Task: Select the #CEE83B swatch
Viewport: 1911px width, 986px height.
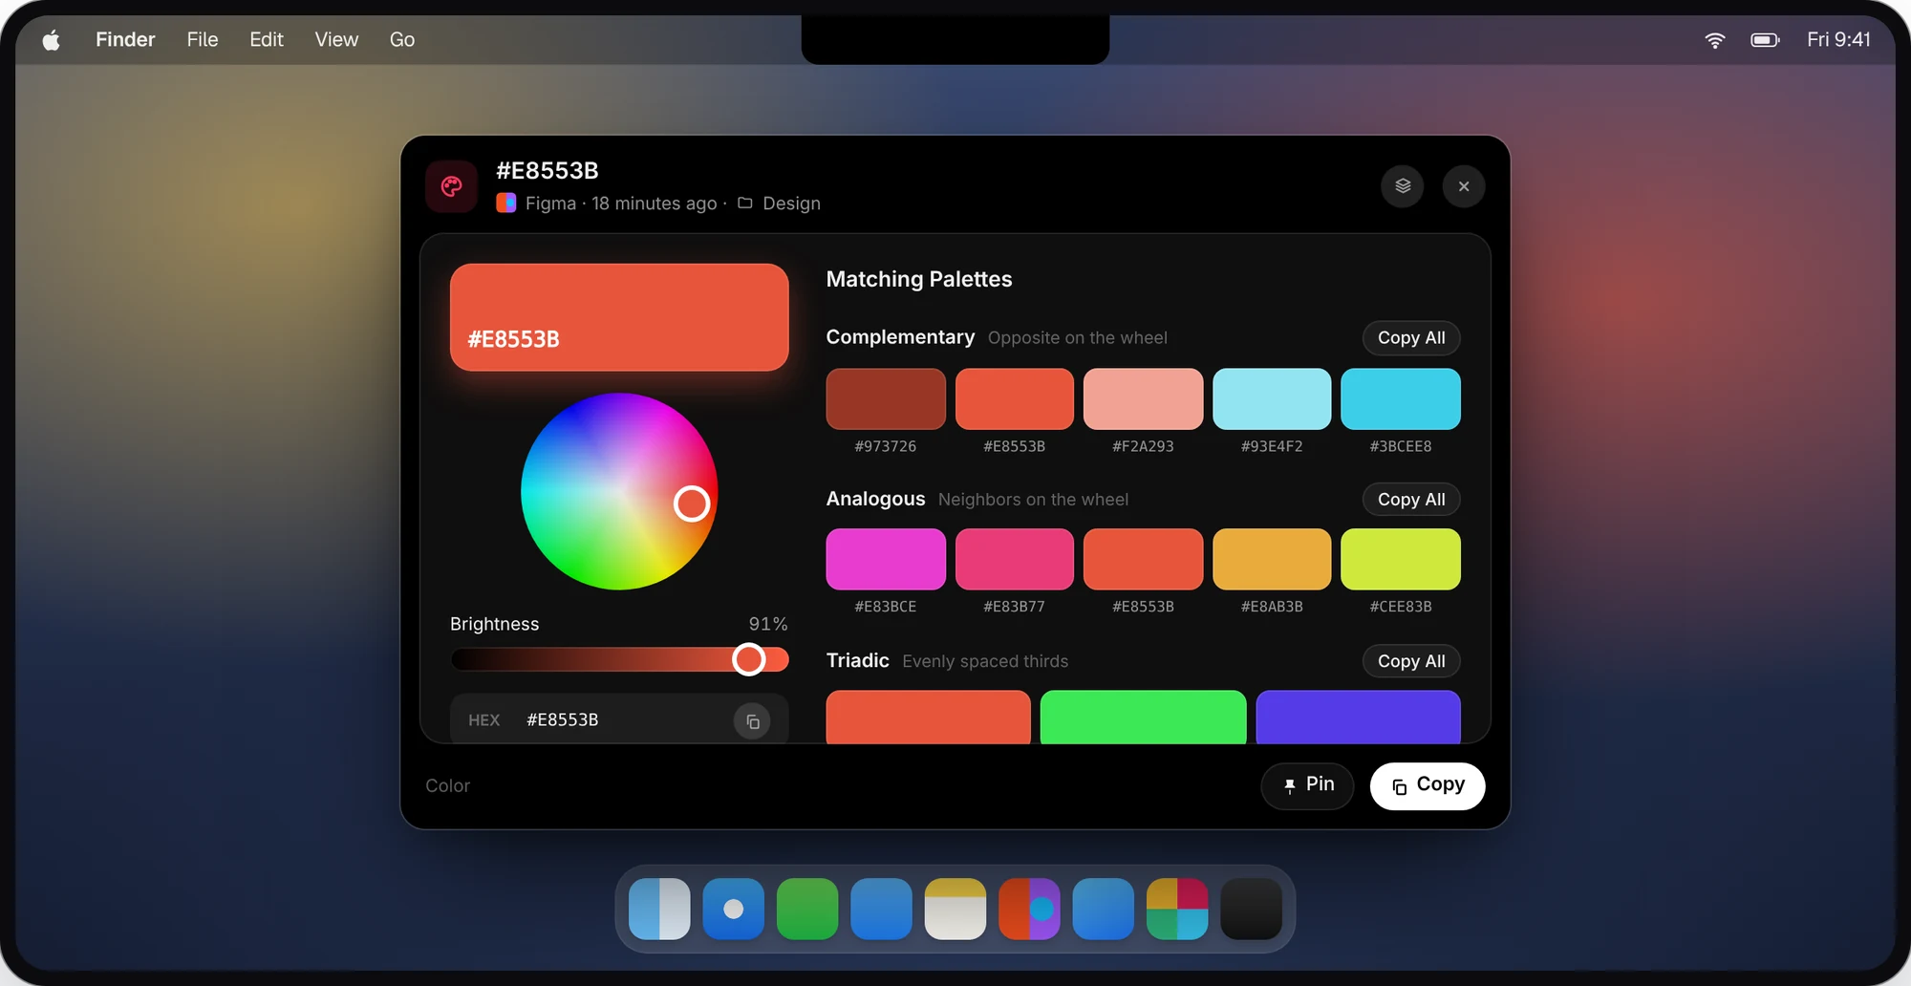Action: 1401,560
